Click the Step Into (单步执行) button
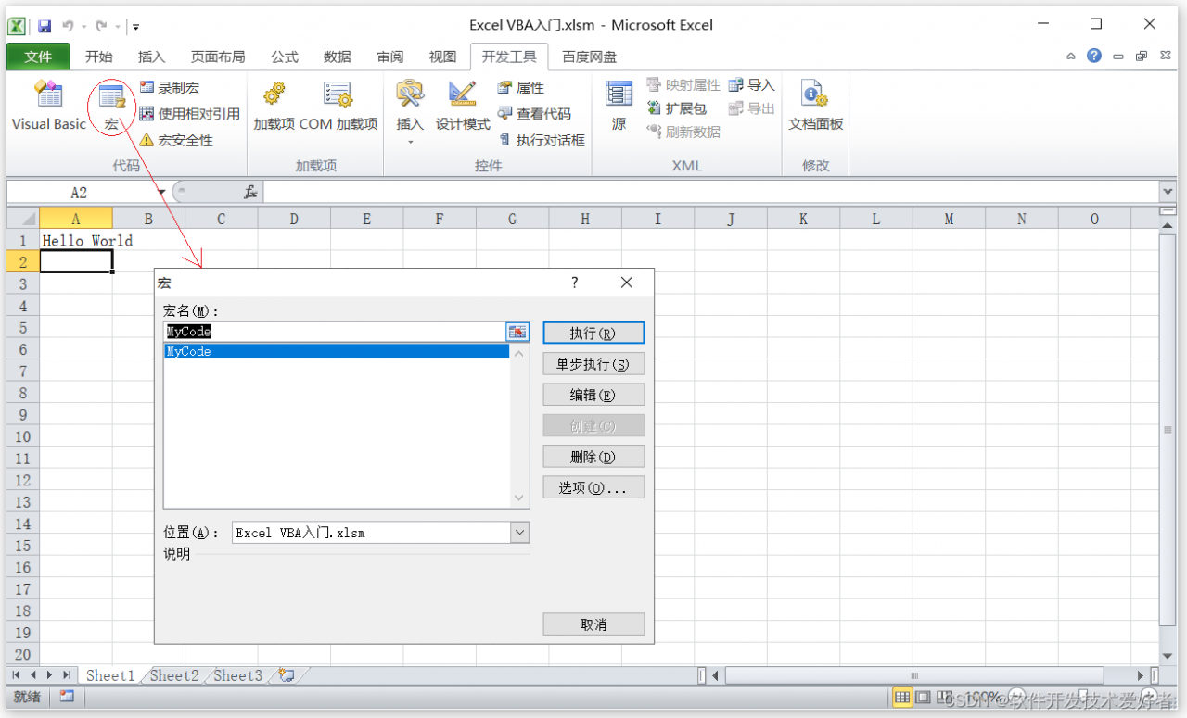The image size is (1187, 718). coord(593,364)
